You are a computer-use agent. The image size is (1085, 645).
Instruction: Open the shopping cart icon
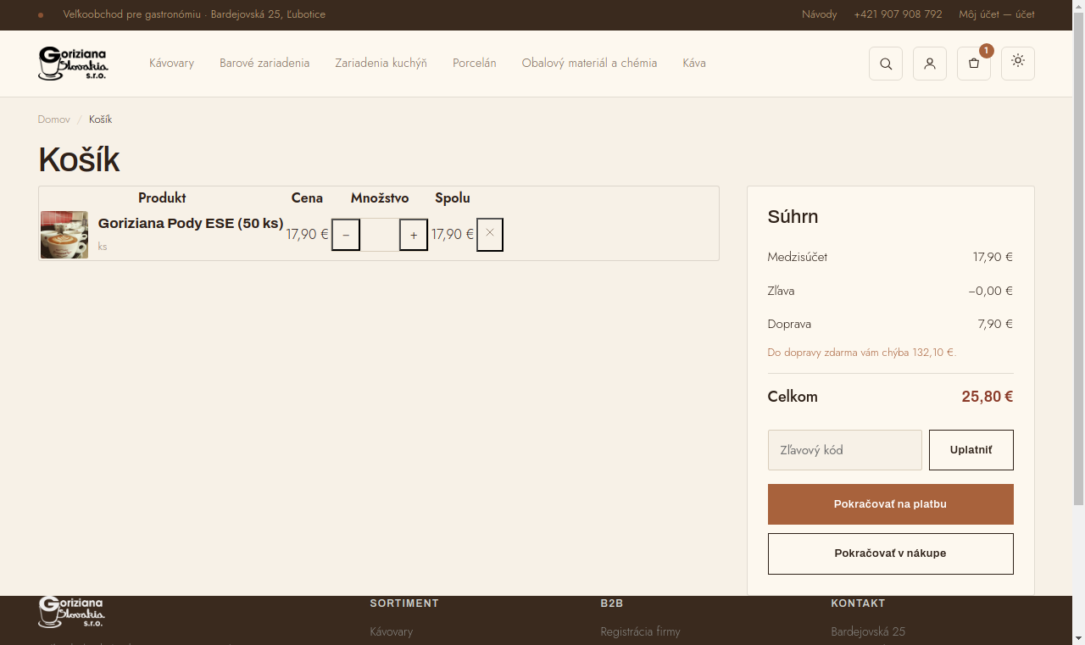(x=974, y=64)
